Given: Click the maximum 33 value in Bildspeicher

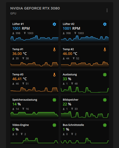Looking at the screenshot, I should pyautogui.click(x=76, y=109).
